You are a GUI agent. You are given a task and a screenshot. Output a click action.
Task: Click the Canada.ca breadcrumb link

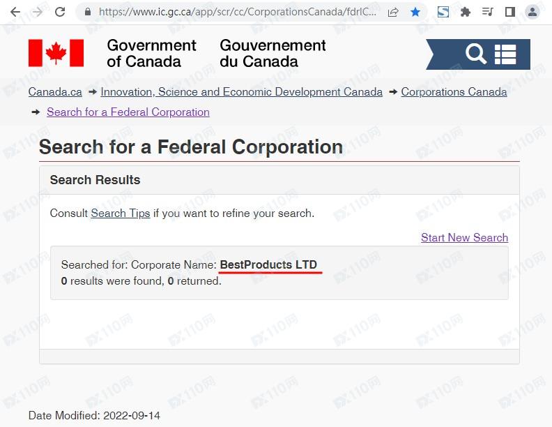tap(55, 92)
